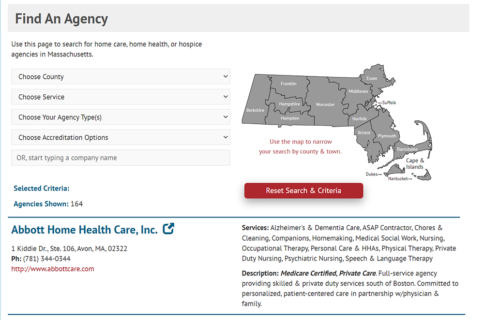Click Middlesex county on the map
This screenshot has height=320, width=484.
tap(358, 91)
